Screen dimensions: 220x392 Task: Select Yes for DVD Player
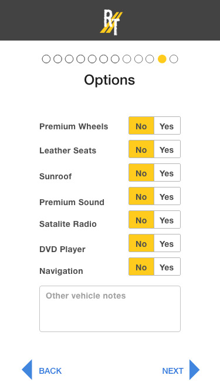click(x=167, y=243)
